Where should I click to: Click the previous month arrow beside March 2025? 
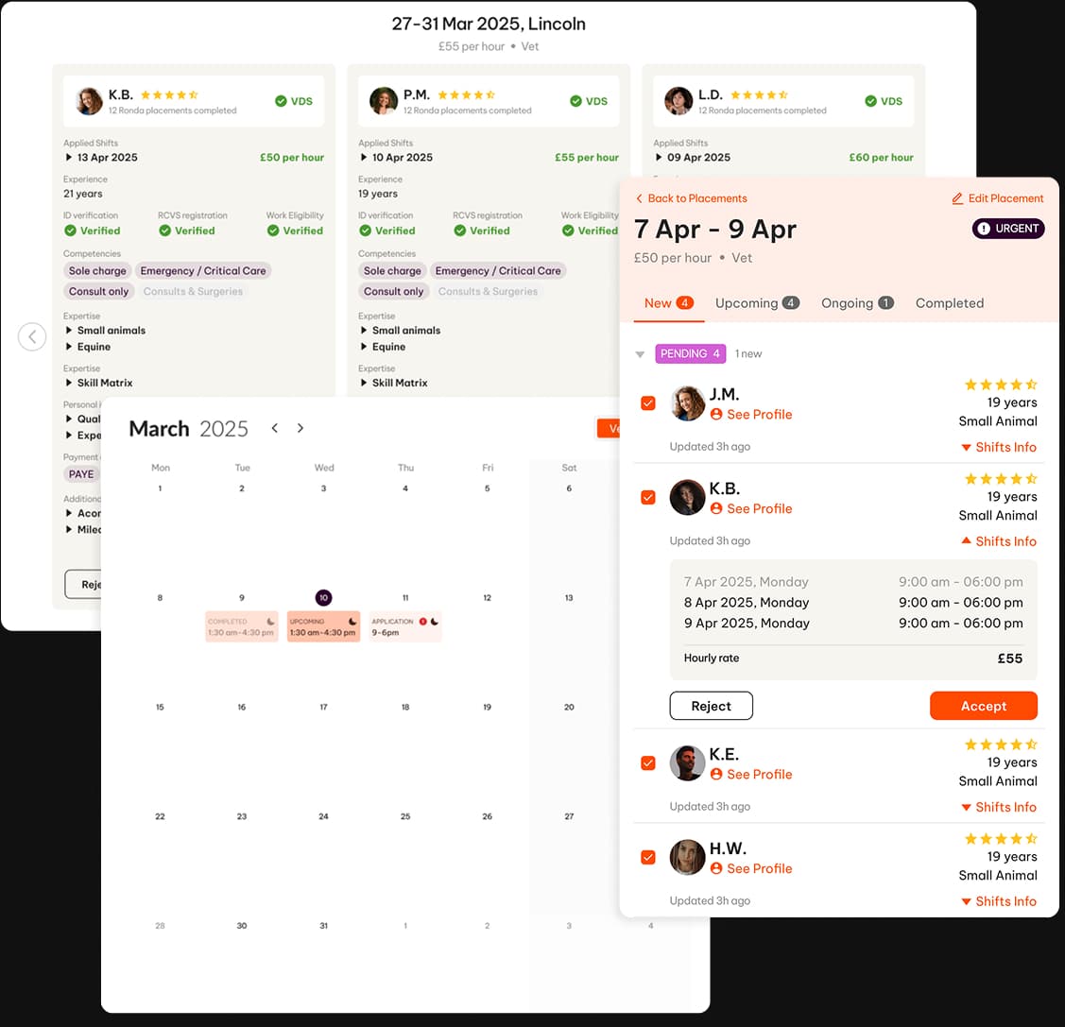(275, 428)
